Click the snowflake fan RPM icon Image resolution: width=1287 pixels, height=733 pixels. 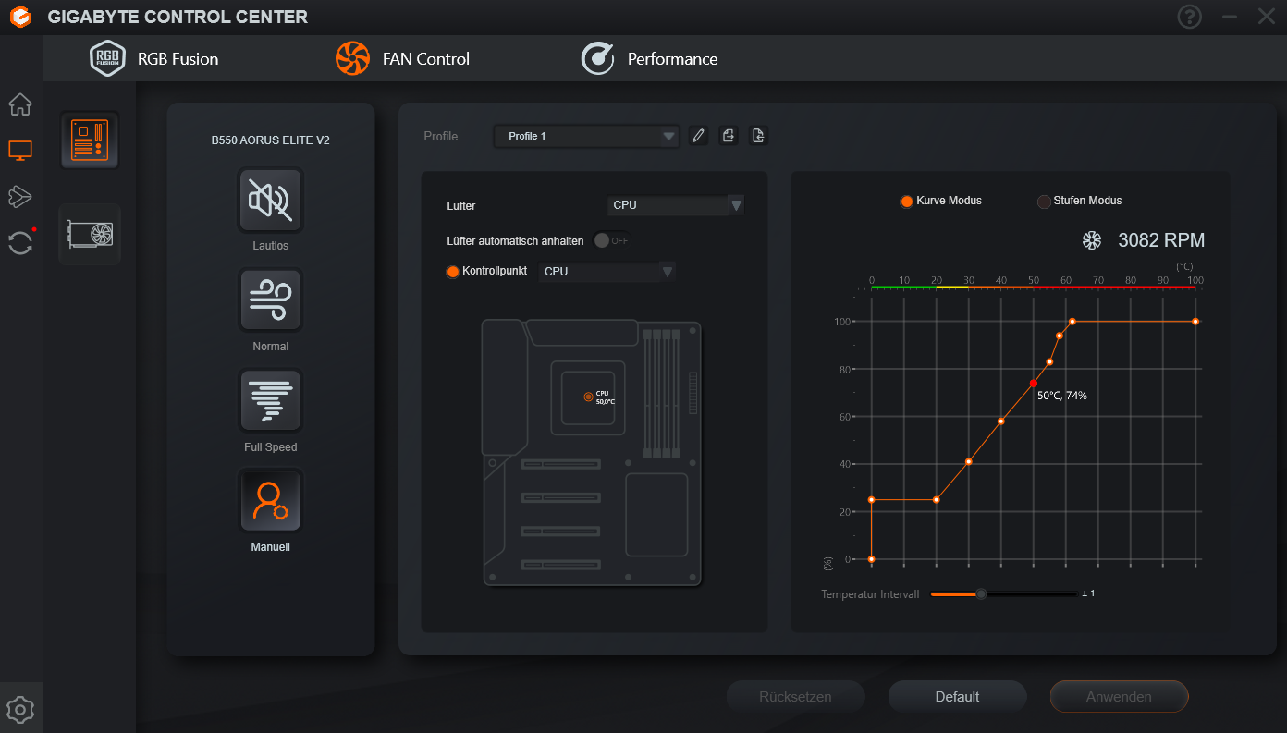[1092, 240]
